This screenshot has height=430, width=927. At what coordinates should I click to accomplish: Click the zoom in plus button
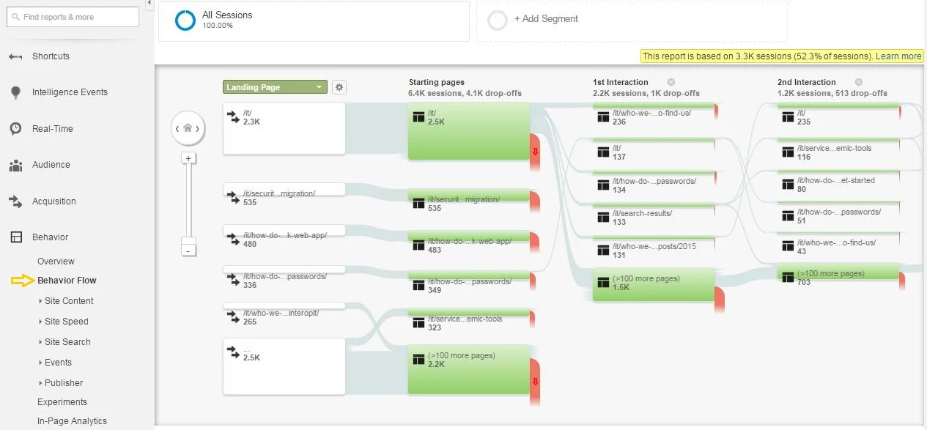click(x=188, y=158)
